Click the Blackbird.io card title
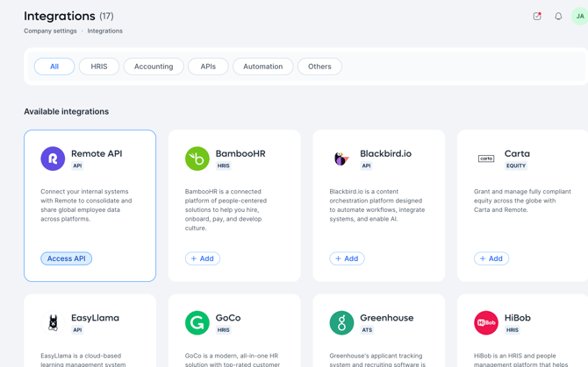This screenshot has height=367, width=588. (385, 153)
